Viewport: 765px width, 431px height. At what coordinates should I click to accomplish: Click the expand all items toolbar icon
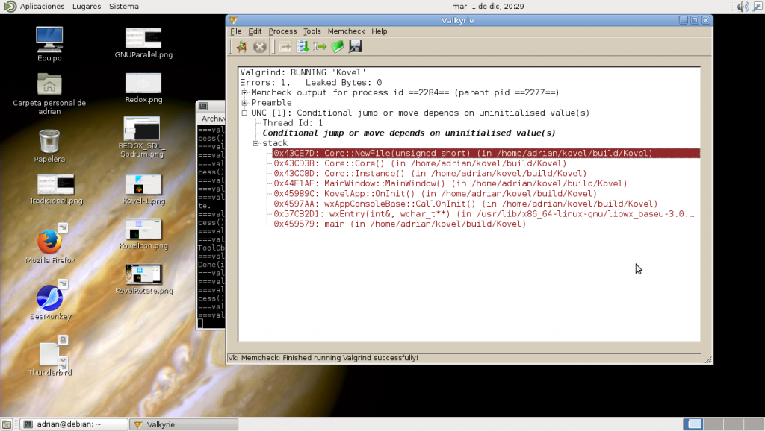click(303, 47)
